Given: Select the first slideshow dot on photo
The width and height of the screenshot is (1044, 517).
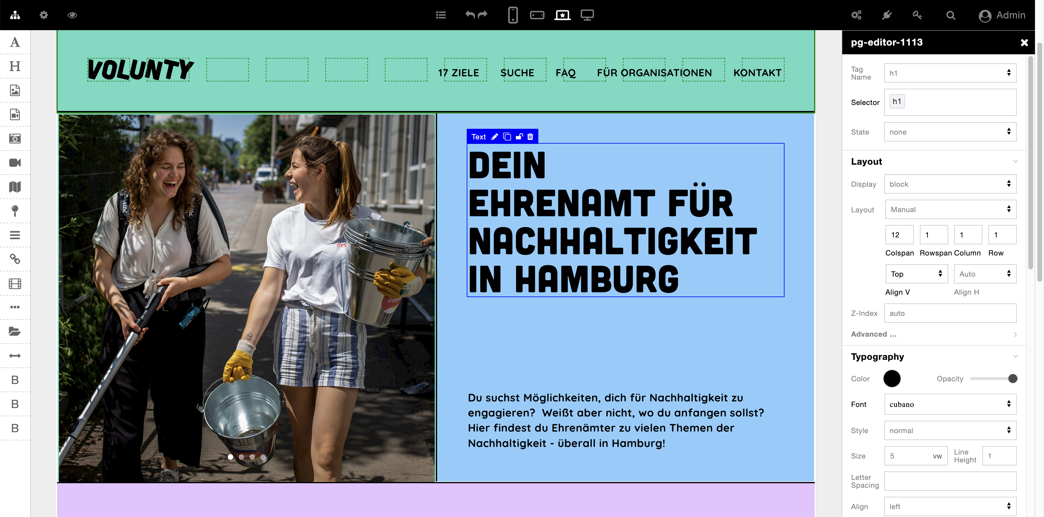Looking at the screenshot, I should (x=230, y=457).
